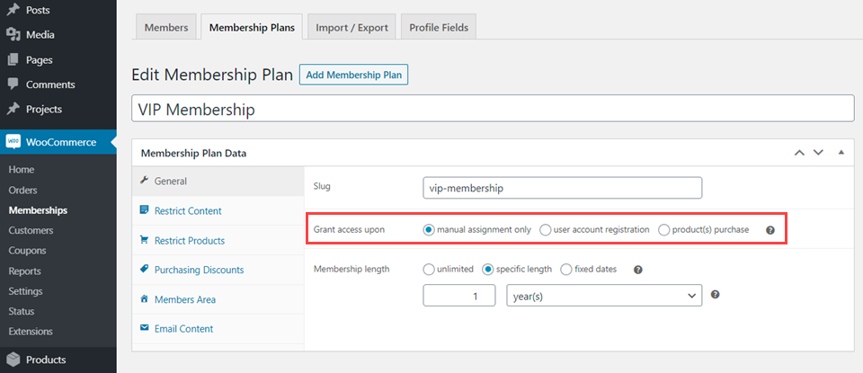Collapse the Membership Plan Data panel

841,153
